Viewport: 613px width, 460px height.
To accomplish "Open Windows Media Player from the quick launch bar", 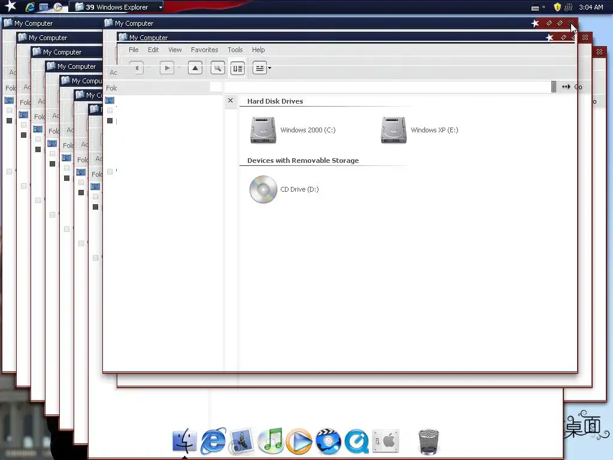I will pyautogui.click(x=57, y=7).
